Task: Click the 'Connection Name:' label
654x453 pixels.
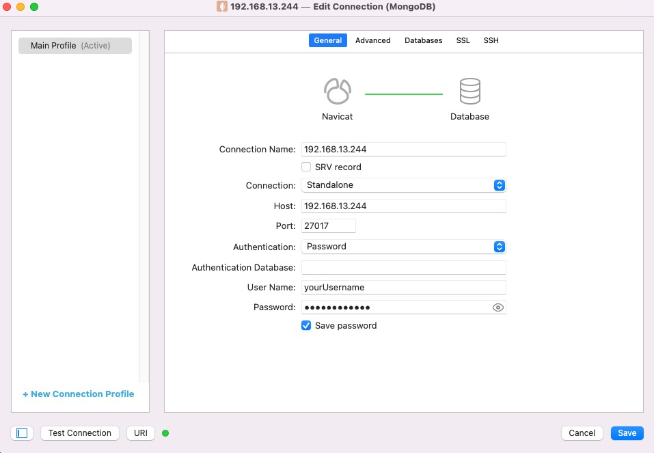Action: (x=258, y=150)
